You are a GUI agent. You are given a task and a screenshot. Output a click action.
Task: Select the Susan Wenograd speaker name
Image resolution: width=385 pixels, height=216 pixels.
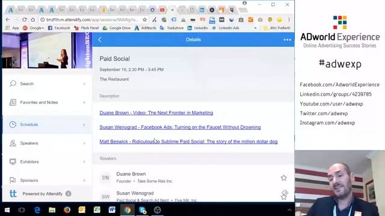[x=135, y=193]
